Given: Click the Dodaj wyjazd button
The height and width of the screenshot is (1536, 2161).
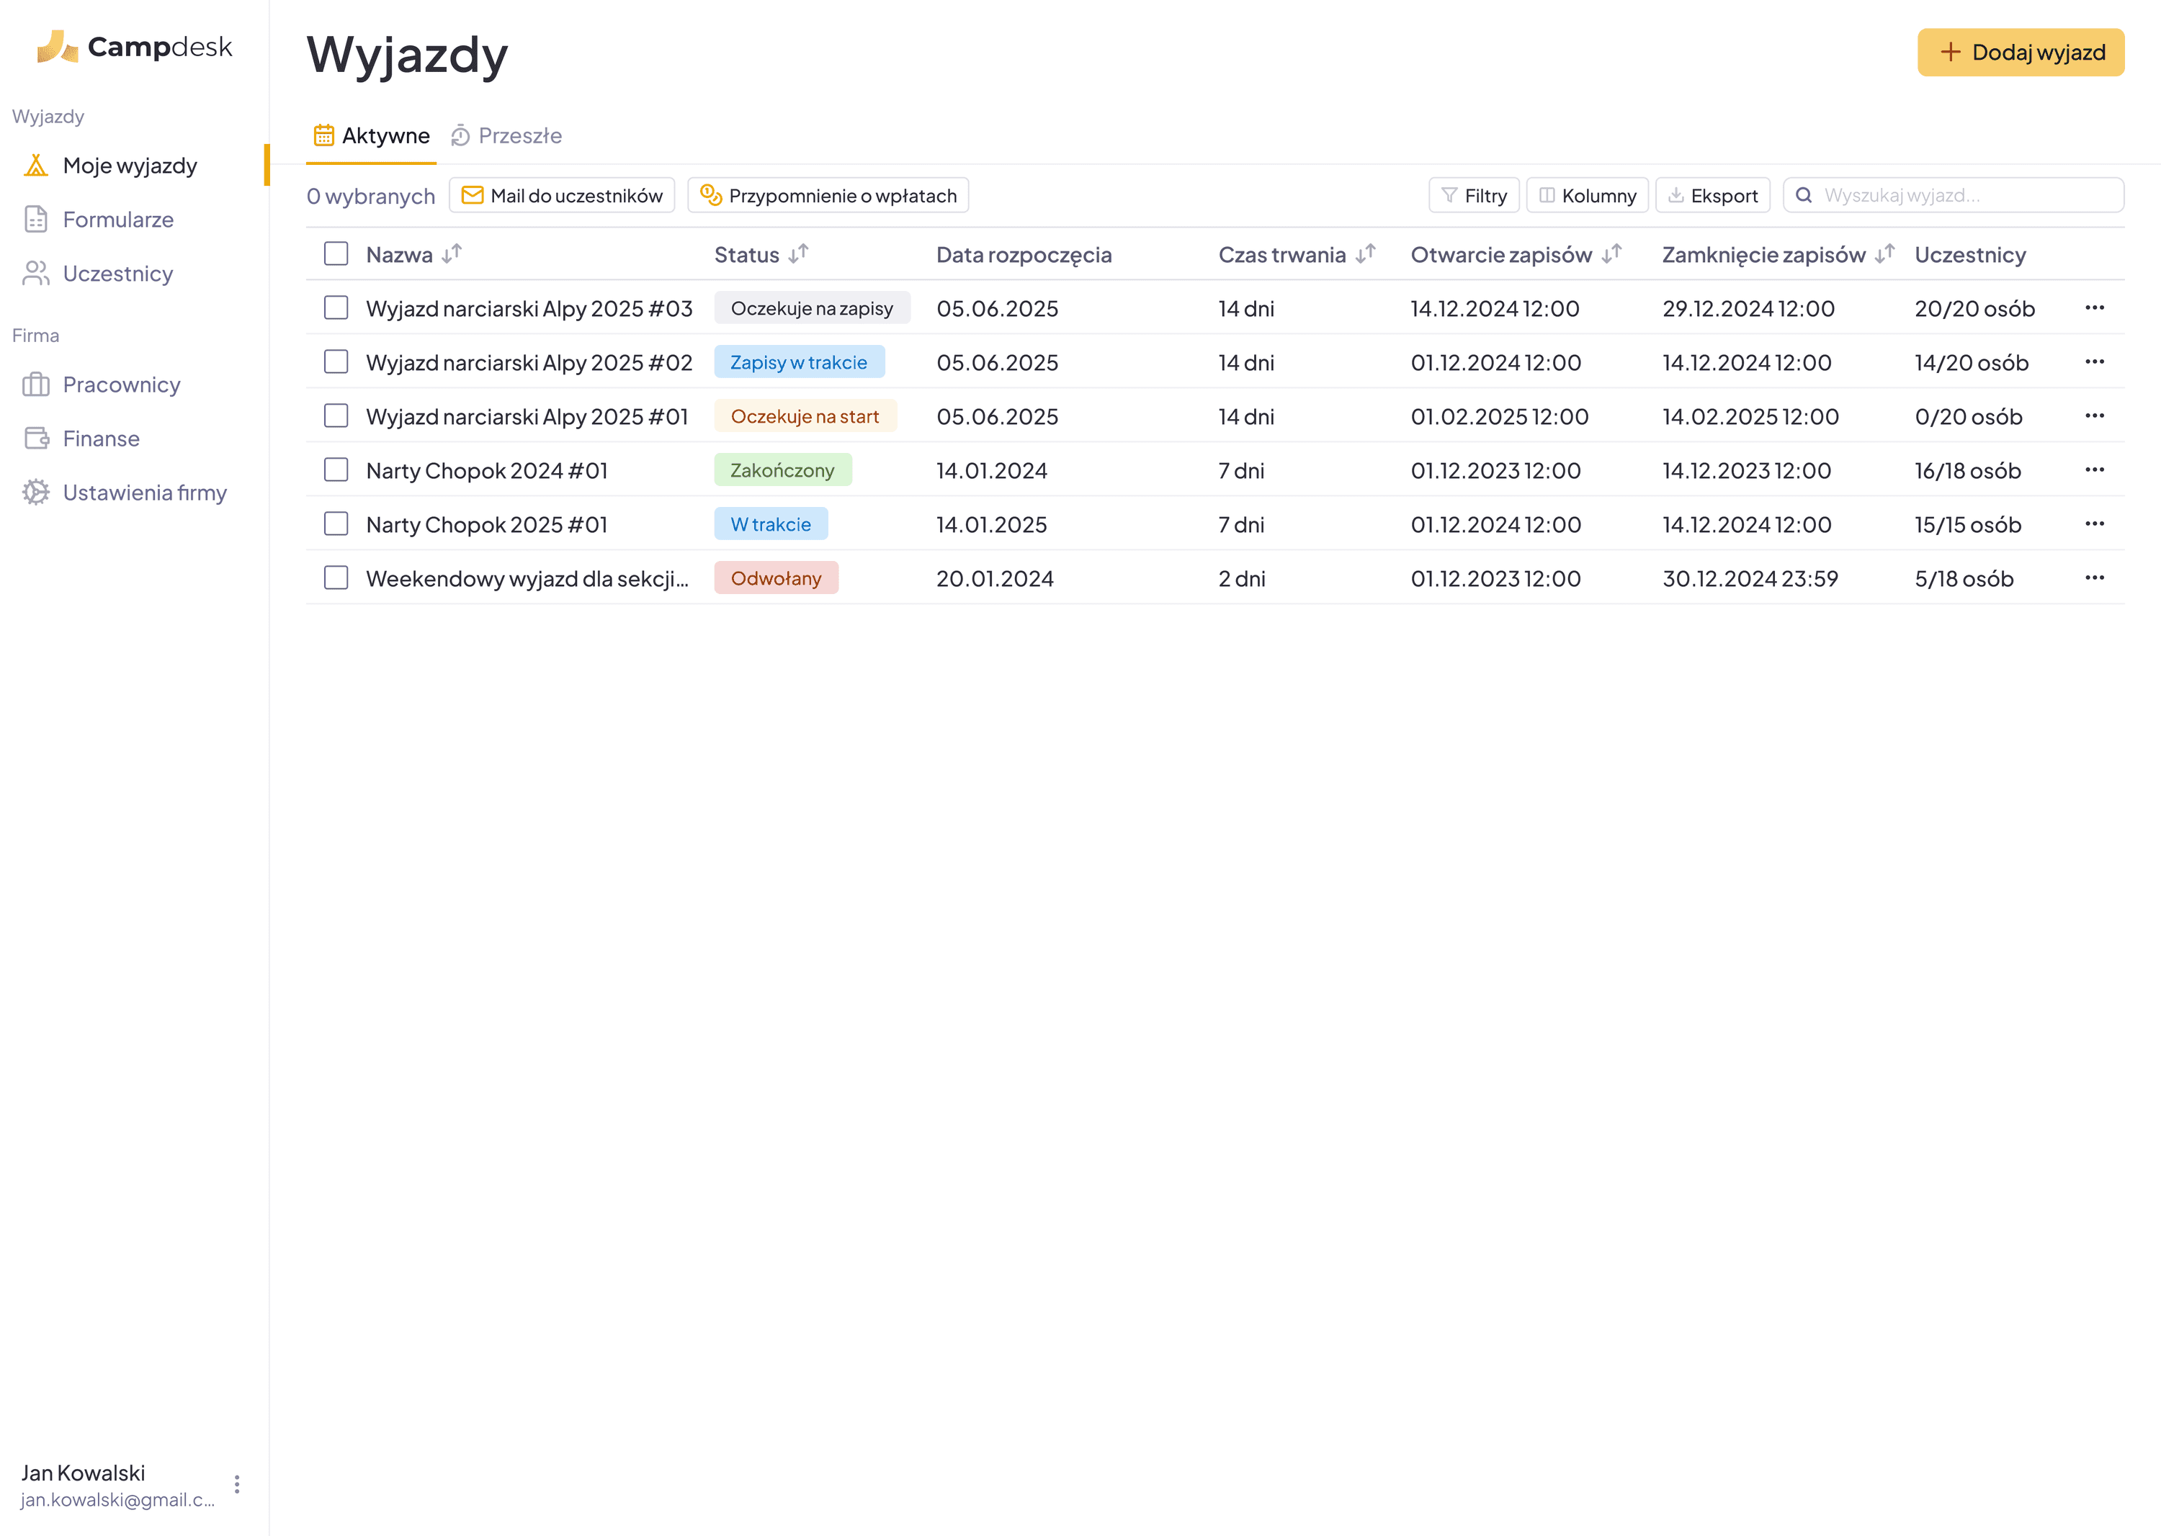Looking at the screenshot, I should point(2020,53).
